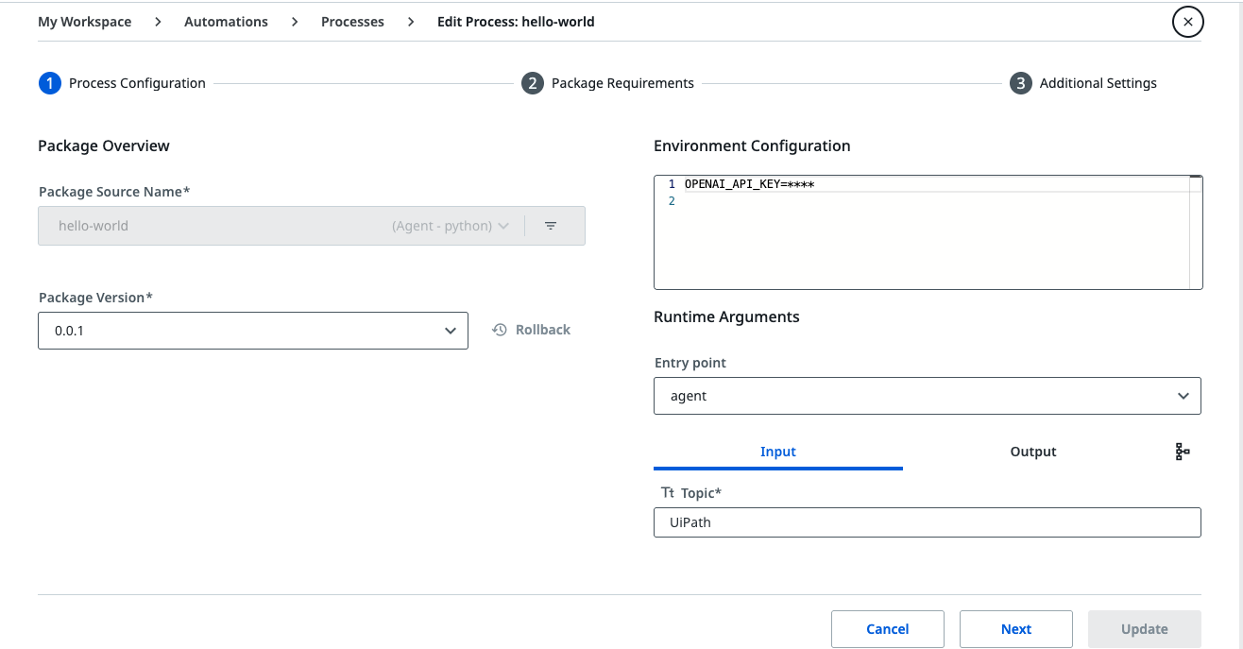Go to step 1 Process Configuration

pos(122,83)
